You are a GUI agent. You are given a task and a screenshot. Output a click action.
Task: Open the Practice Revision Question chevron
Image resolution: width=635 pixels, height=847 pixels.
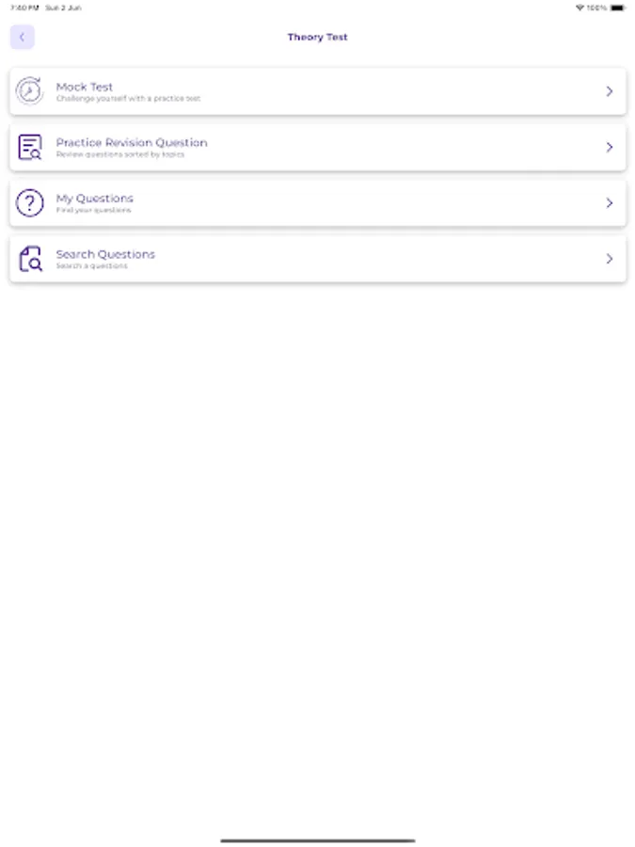(x=609, y=147)
